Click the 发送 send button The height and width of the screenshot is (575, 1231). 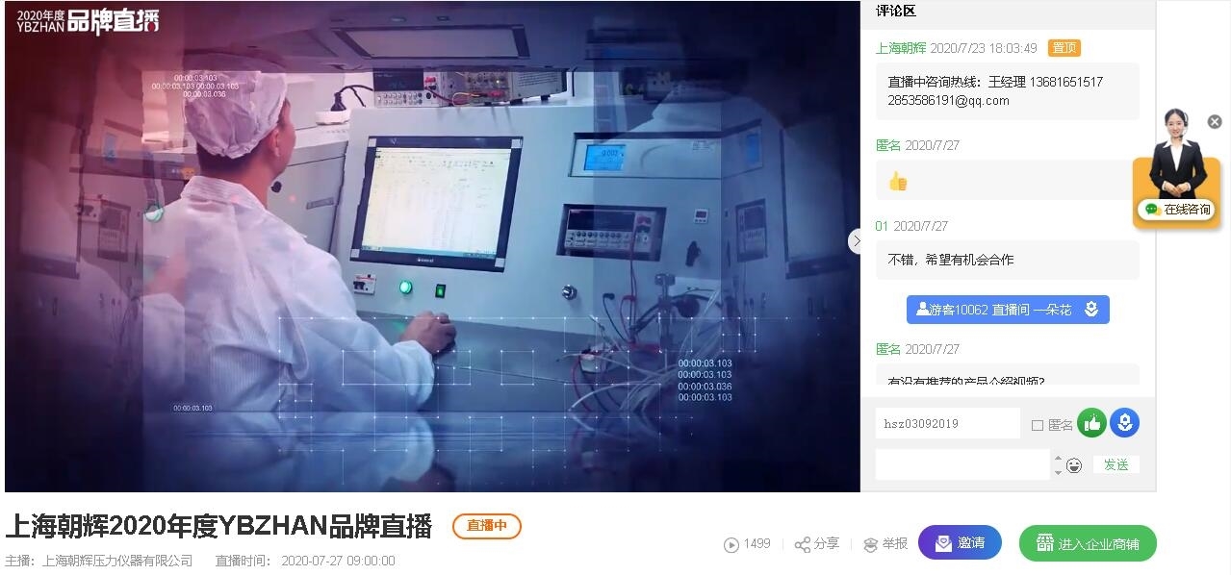tap(1116, 464)
